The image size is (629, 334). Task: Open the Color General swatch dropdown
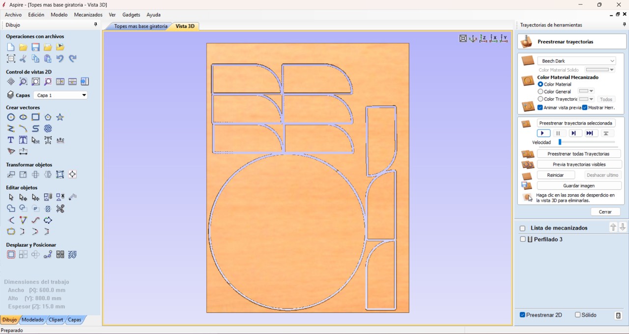[x=586, y=91]
